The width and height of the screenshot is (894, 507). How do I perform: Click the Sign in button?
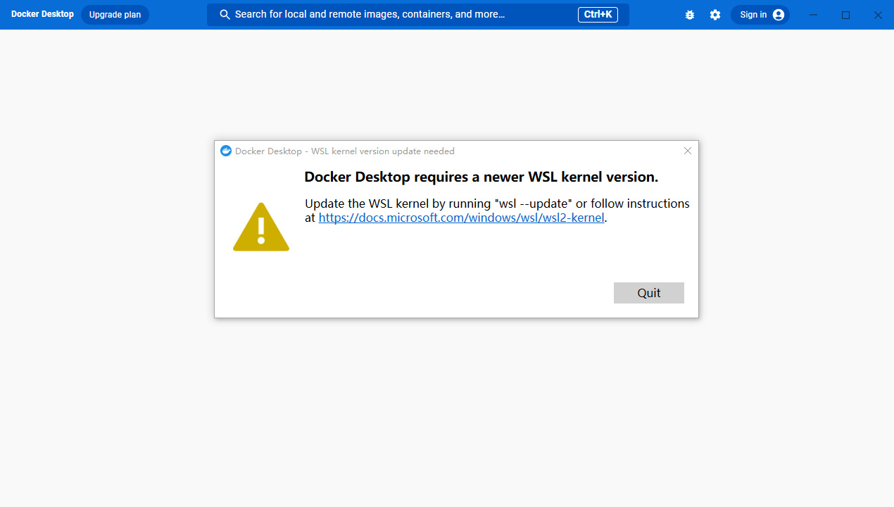760,15
